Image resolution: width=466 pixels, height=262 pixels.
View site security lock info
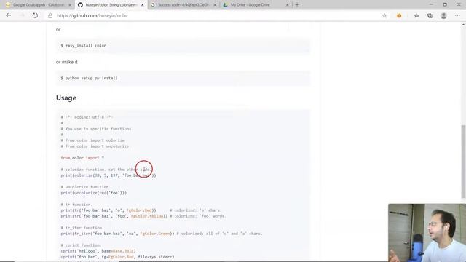(x=50, y=15)
